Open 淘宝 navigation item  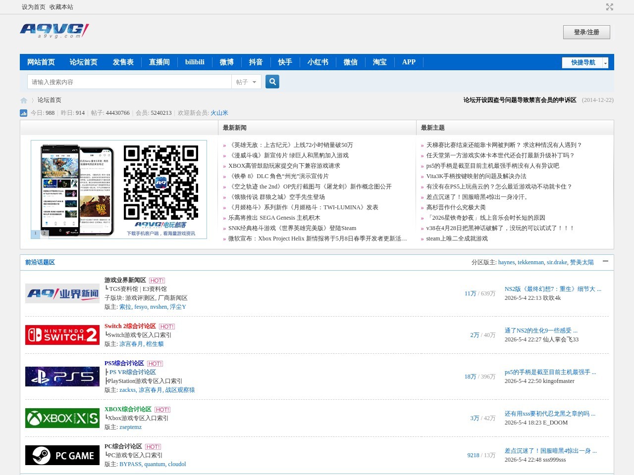(380, 62)
